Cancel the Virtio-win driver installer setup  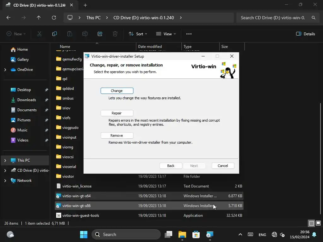[x=223, y=166]
